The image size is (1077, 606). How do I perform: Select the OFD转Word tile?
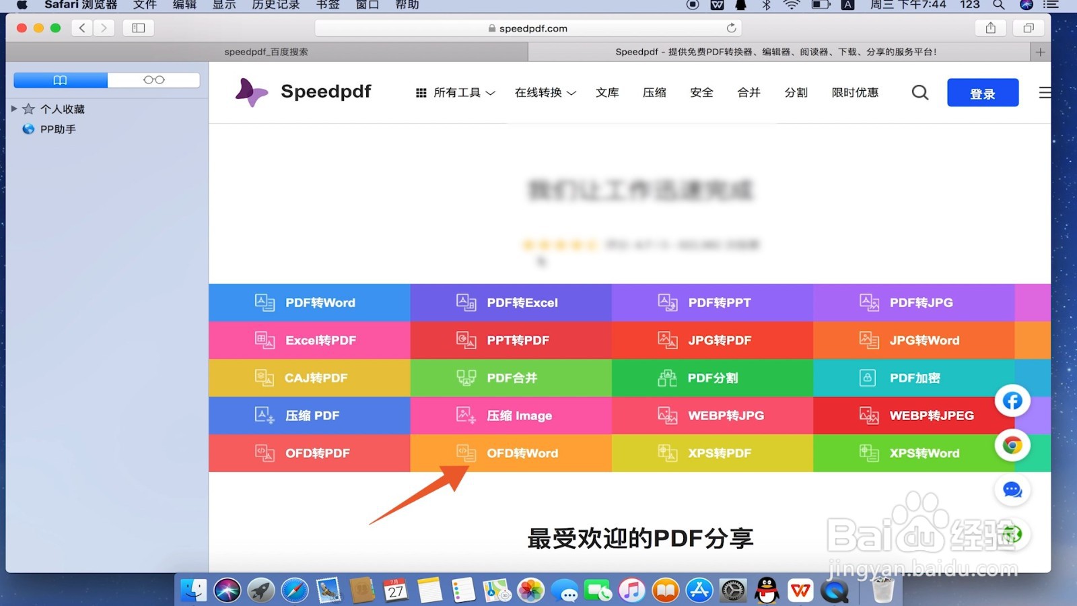point(511,453)
